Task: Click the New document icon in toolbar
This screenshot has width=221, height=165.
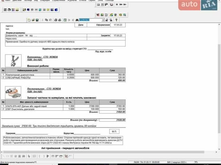Action: pyautogui.click(x=29, y=20)
